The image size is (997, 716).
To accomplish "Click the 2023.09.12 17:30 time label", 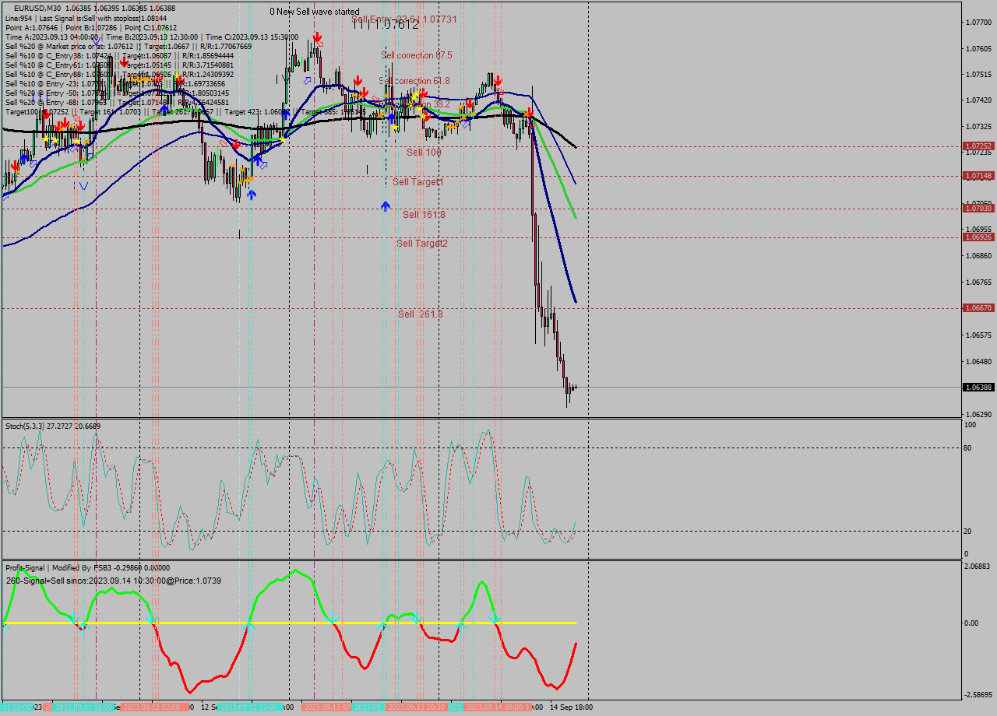I will (250, 707).
